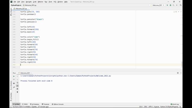The image size is (192, 108).
Task: Open the Favorites tool window side tab
Action: coord(11,97)
